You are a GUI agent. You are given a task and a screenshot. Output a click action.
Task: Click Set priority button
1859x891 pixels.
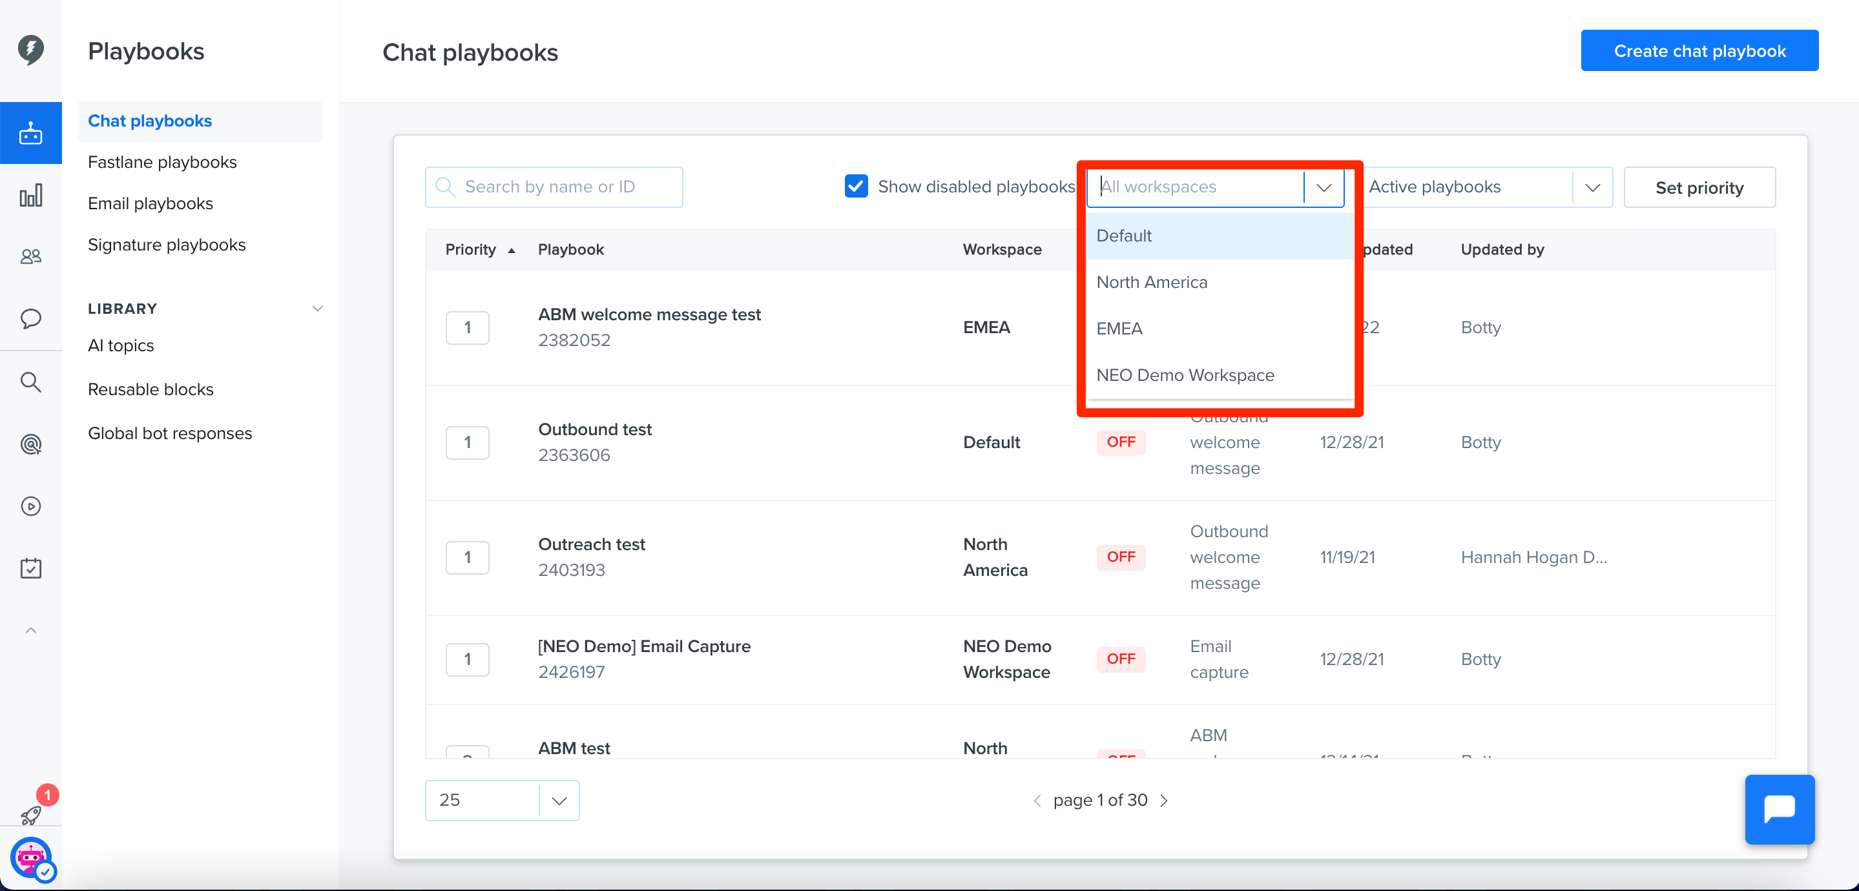(x=1699, y=188)
